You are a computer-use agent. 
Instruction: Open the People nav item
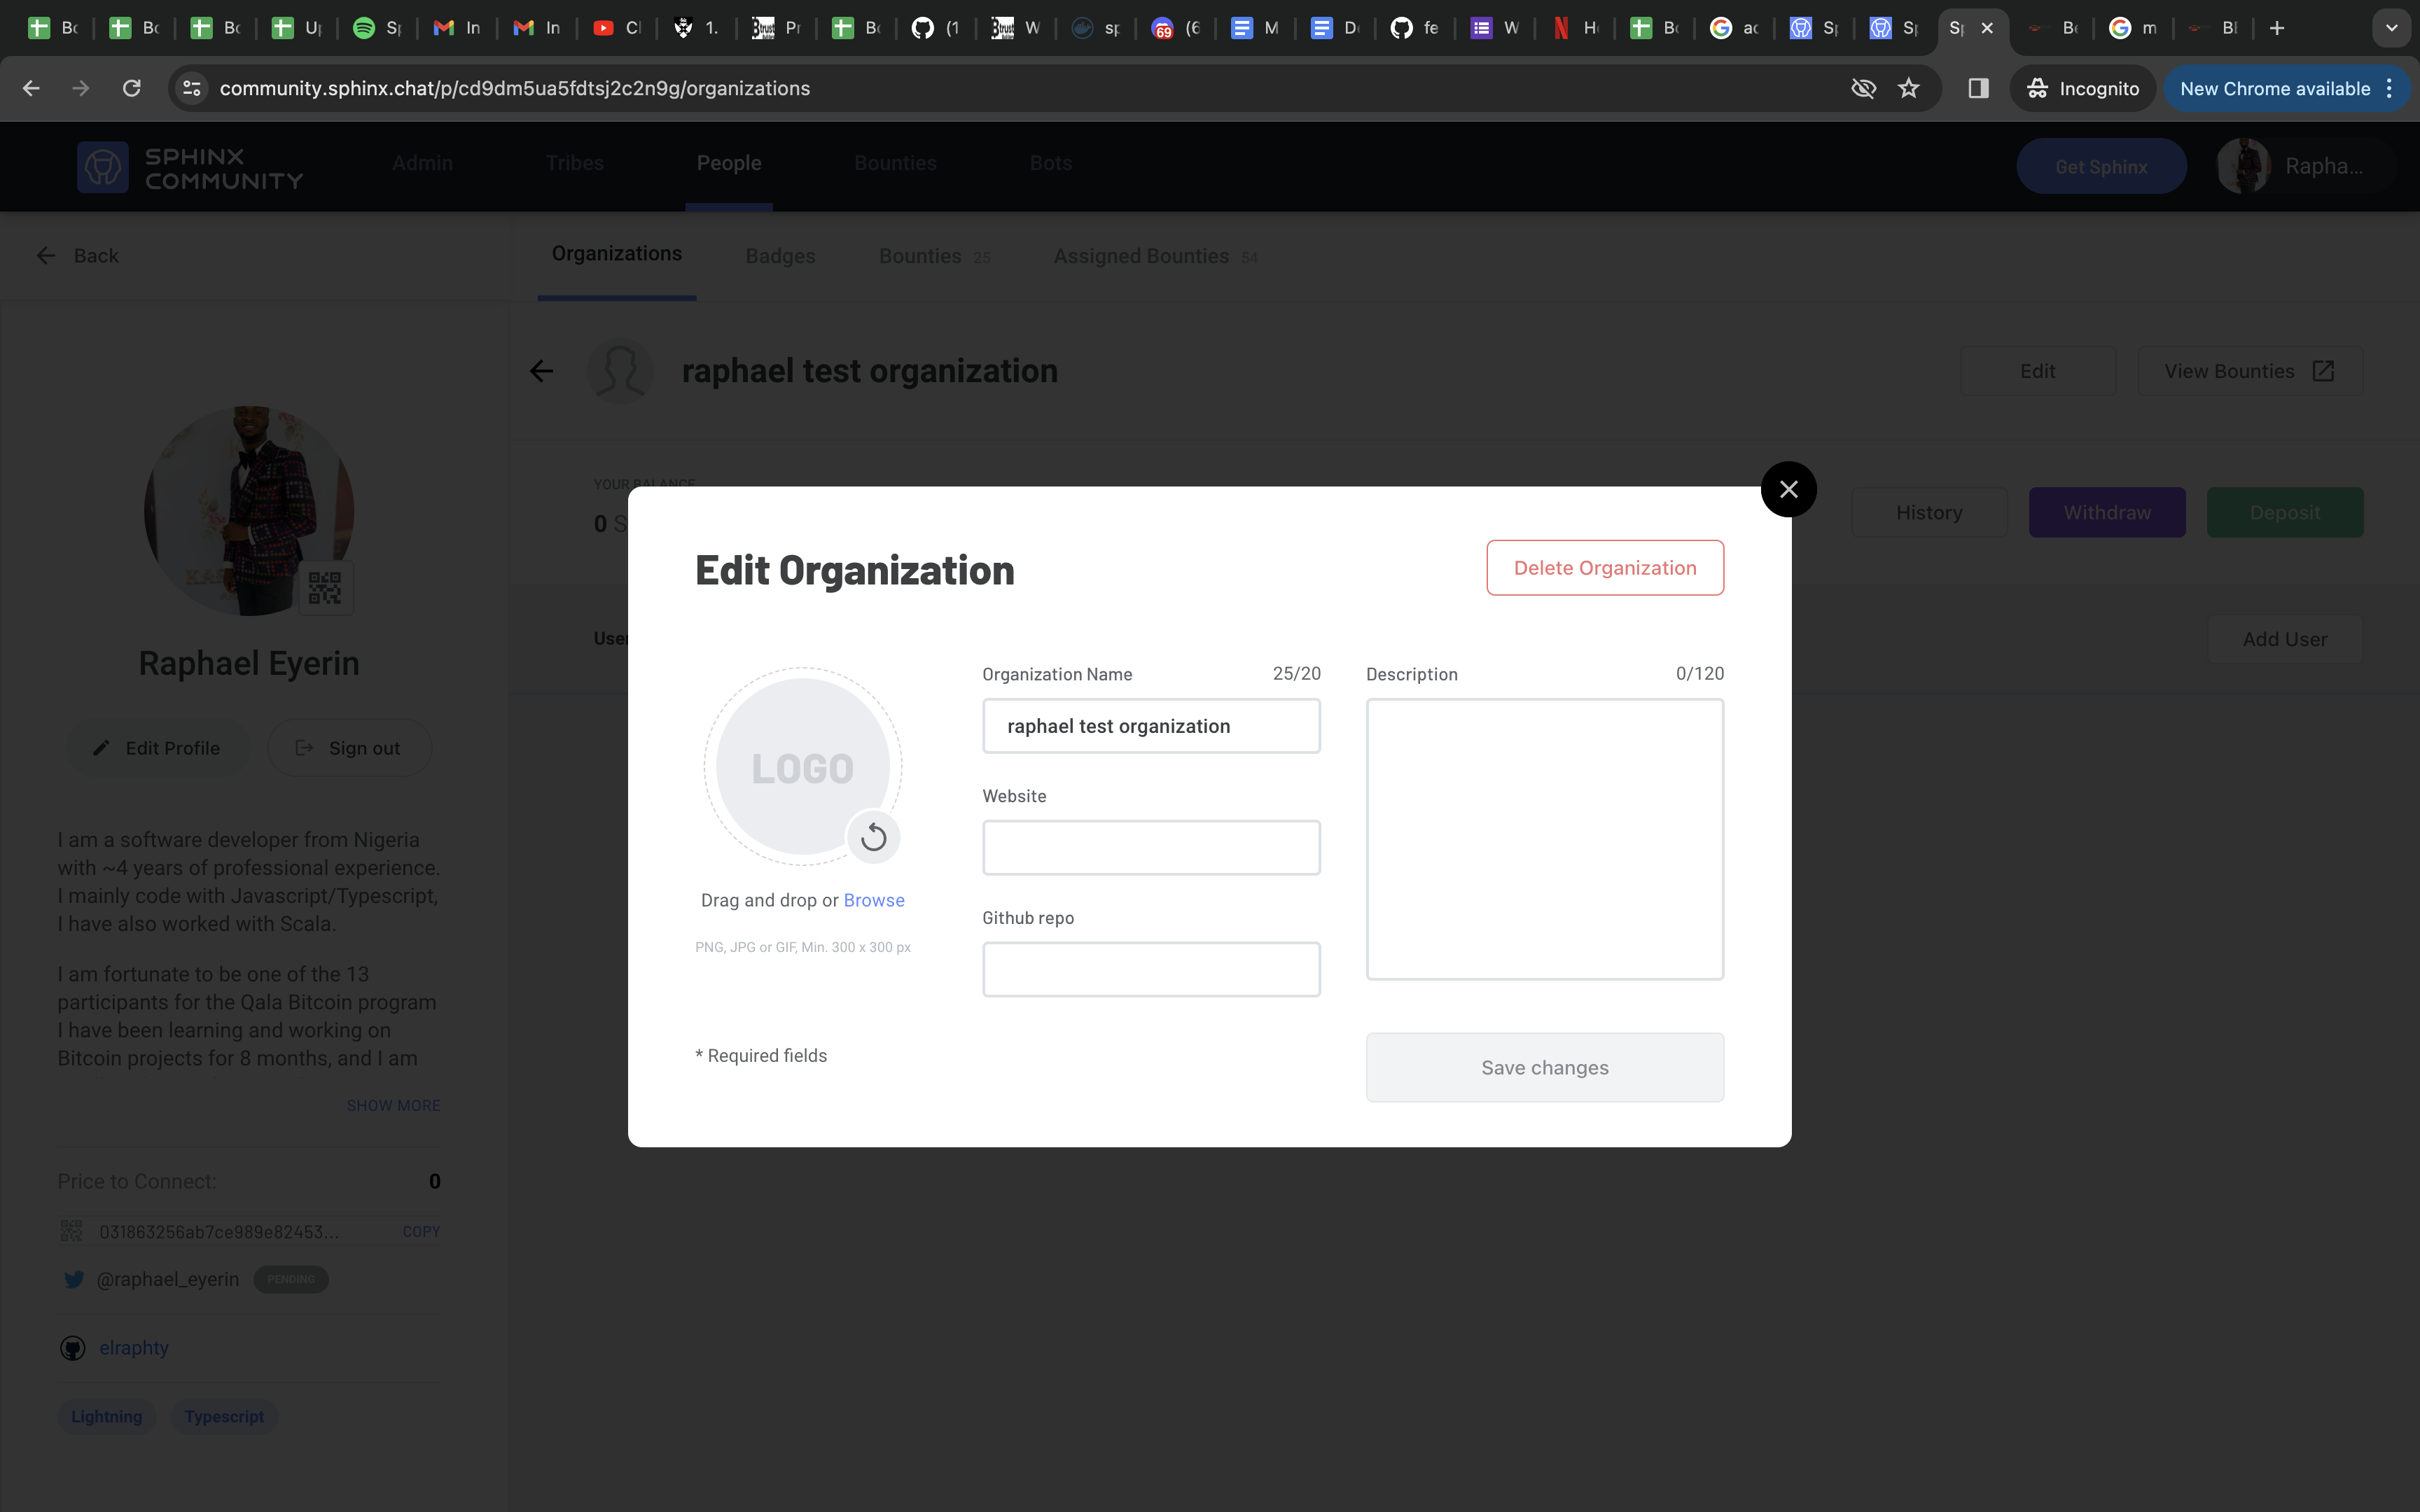pyautogui.click(x=729, y=163)
